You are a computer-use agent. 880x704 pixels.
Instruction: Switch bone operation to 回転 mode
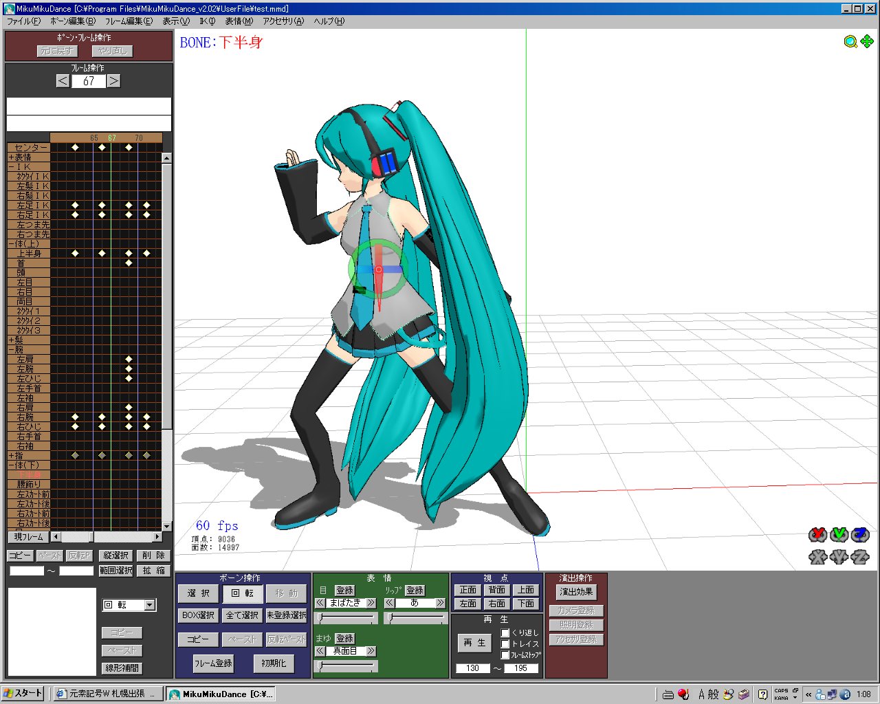click(243, 593)
